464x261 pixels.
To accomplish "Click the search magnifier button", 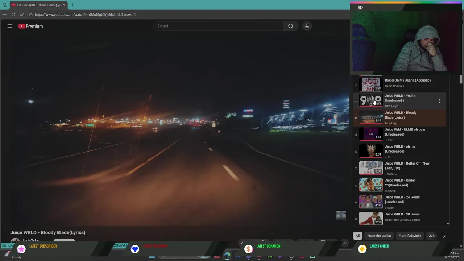I will pos(291,26).
